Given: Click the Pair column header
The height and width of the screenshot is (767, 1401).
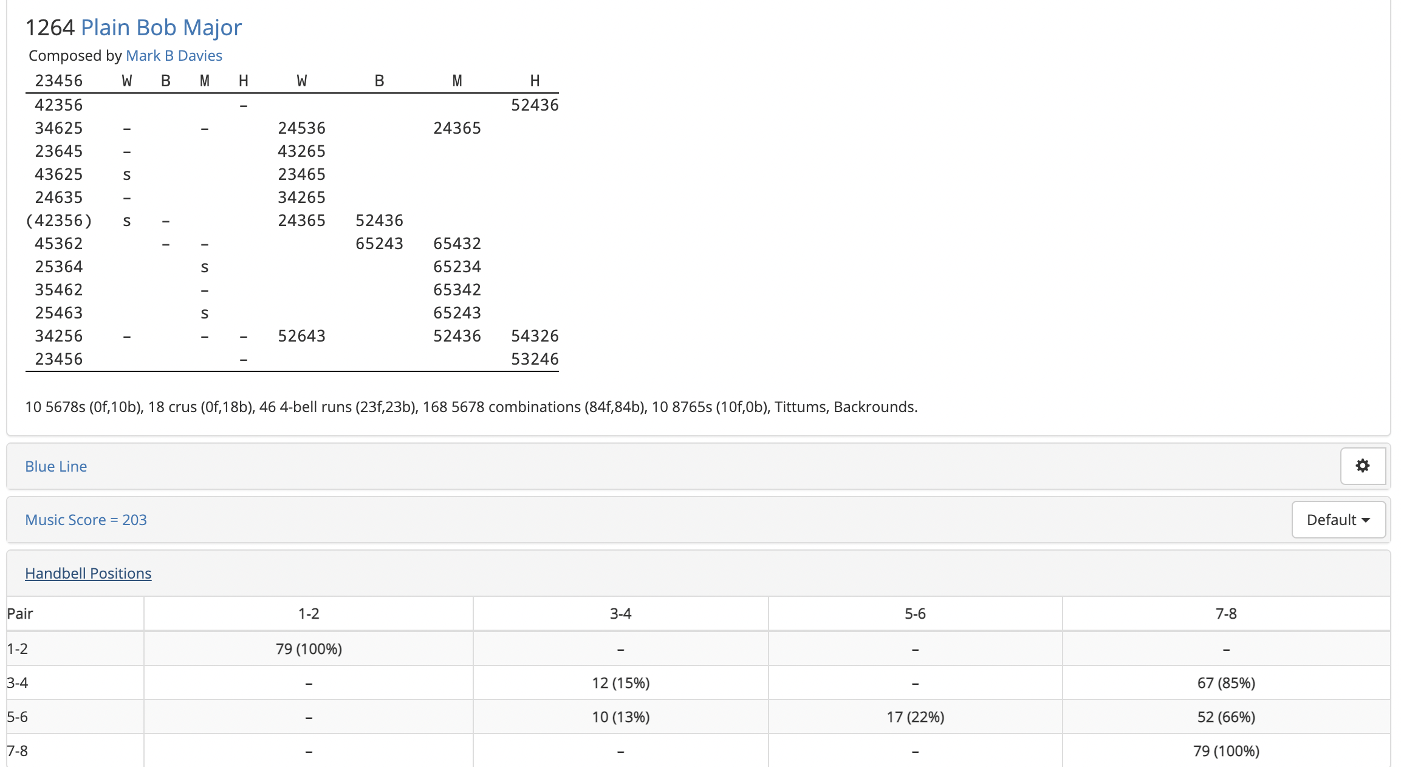Looking at the screenshot, I should (x=75, y=613).
